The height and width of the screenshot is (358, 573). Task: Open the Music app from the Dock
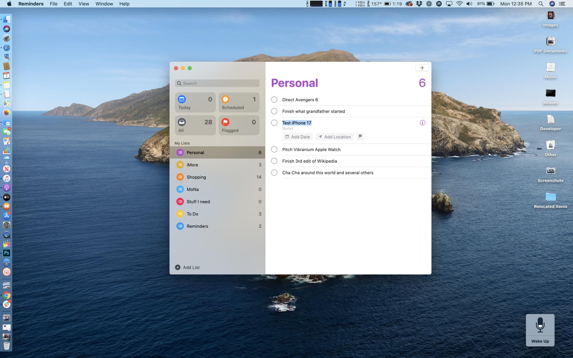(7, 178)
